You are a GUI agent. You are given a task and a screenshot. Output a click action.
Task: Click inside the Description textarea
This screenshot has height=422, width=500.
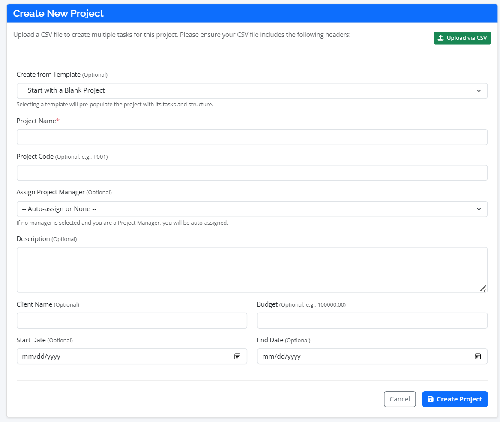252,269
